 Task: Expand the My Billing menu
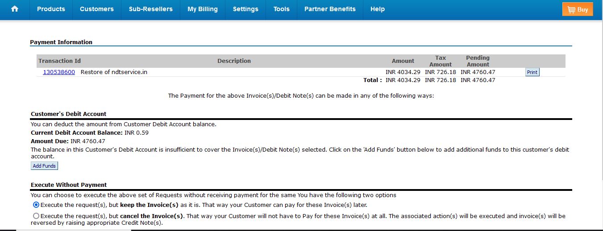pyautogui.click(x=203, y=9)
